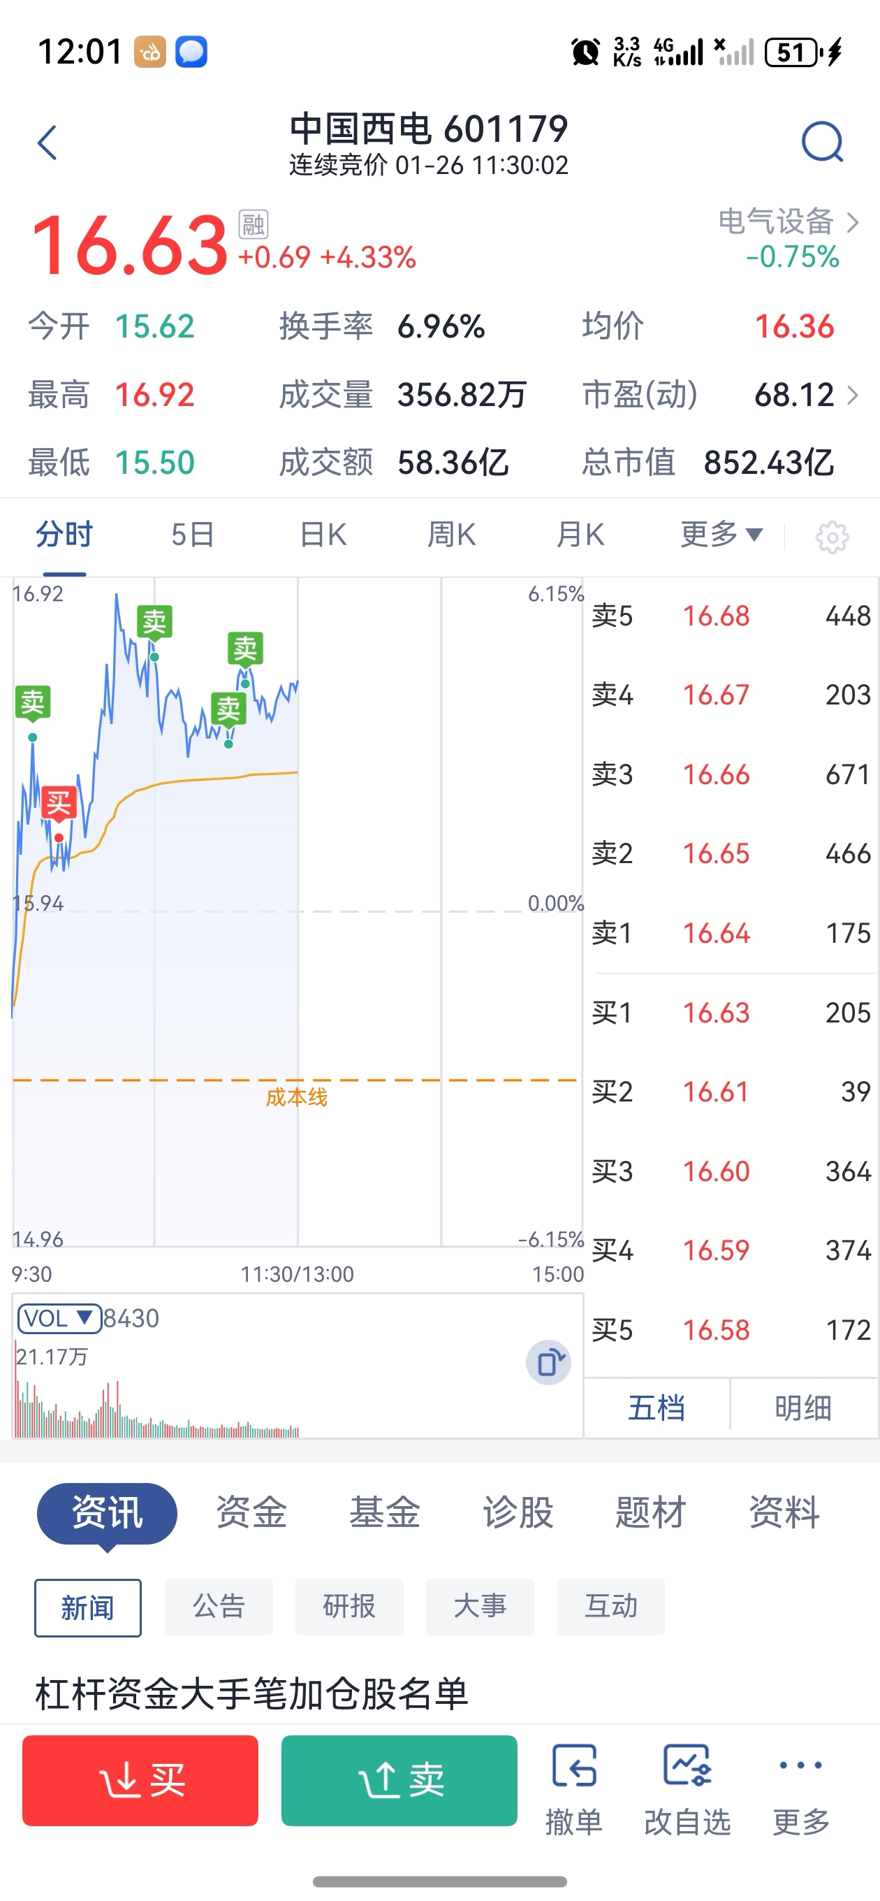880x1901 pixels.
Task: Open news headline 杠杆资金大手笔加仓股名单
Action: (252, 1693)
